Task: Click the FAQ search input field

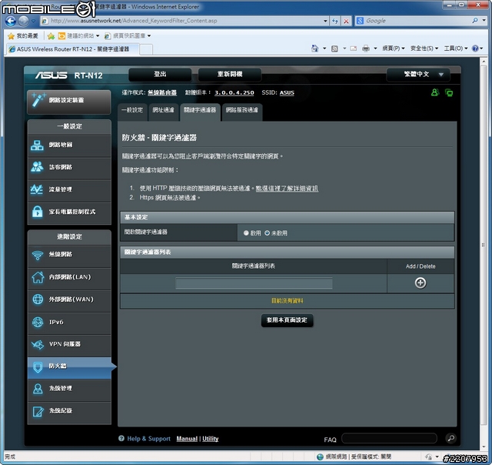Action: tap(389, 438)
